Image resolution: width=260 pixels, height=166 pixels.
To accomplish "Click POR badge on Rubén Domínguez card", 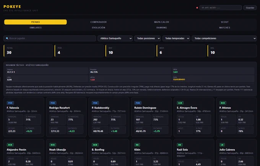I will 138,103.
